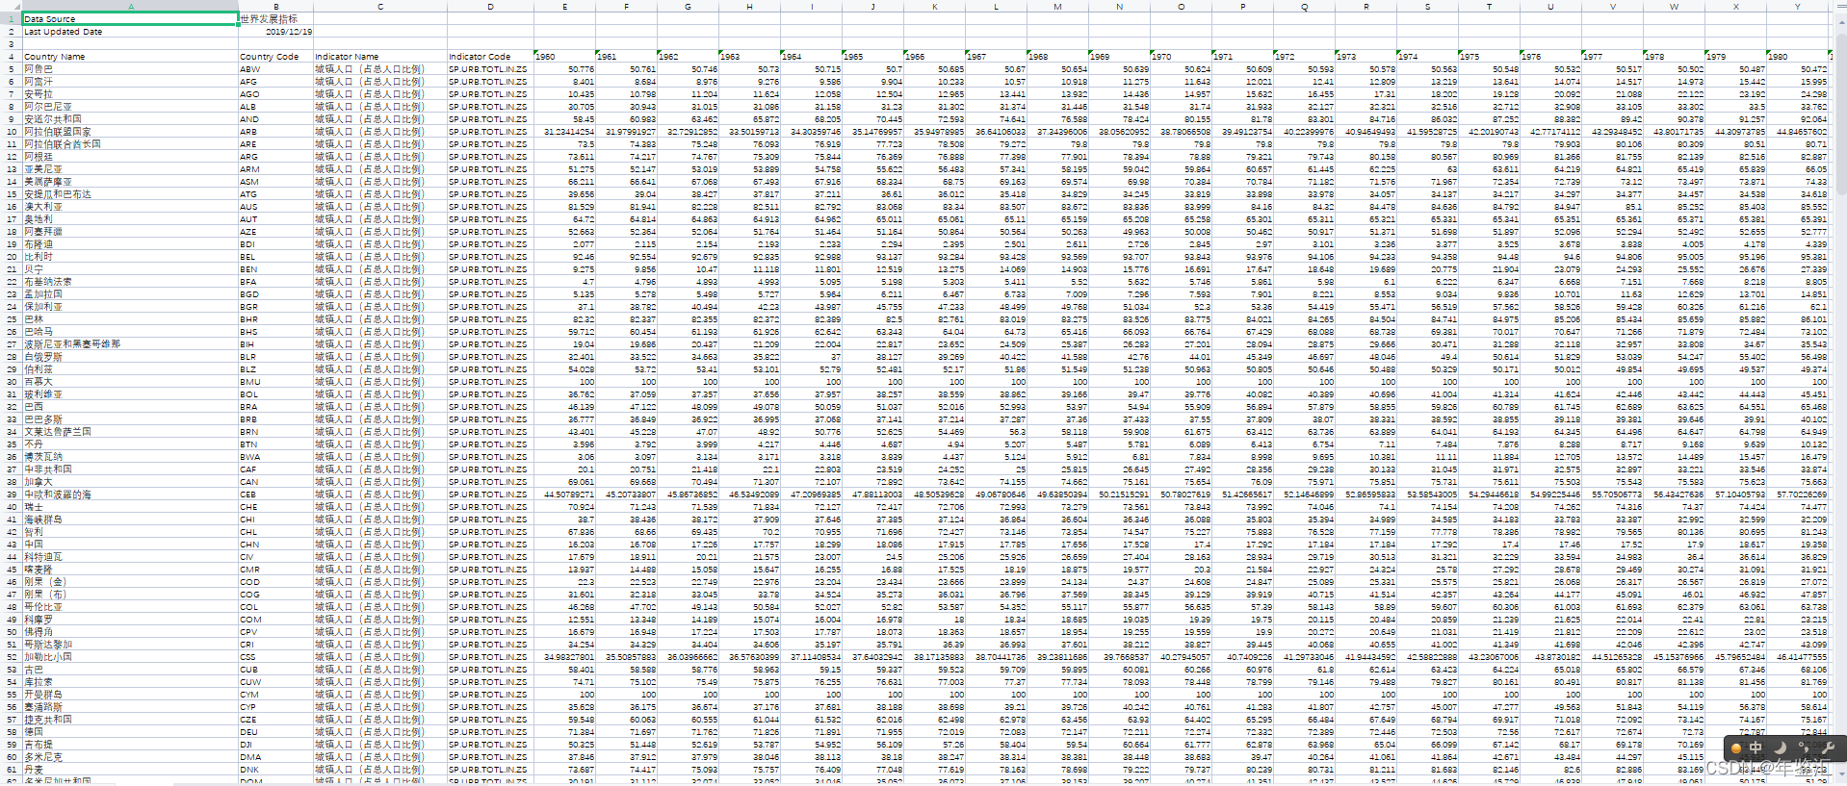This screenshot has height=786, width=1847.
Task: Click the '1975' year header cell
Action: click(x=1489, y=56)
